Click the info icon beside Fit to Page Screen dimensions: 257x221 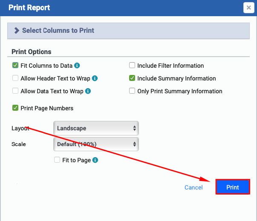(95, 160)
